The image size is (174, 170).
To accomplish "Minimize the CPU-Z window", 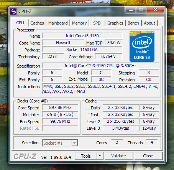I will pyautogui.click(x=131, y=10).
